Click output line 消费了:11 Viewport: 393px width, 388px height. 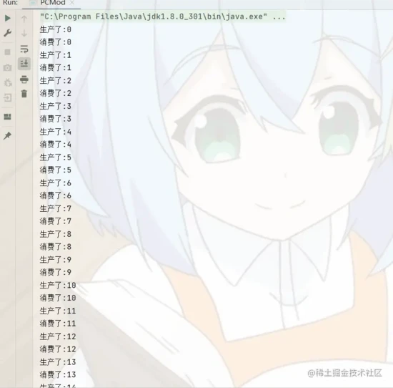(x=58, y=323)
